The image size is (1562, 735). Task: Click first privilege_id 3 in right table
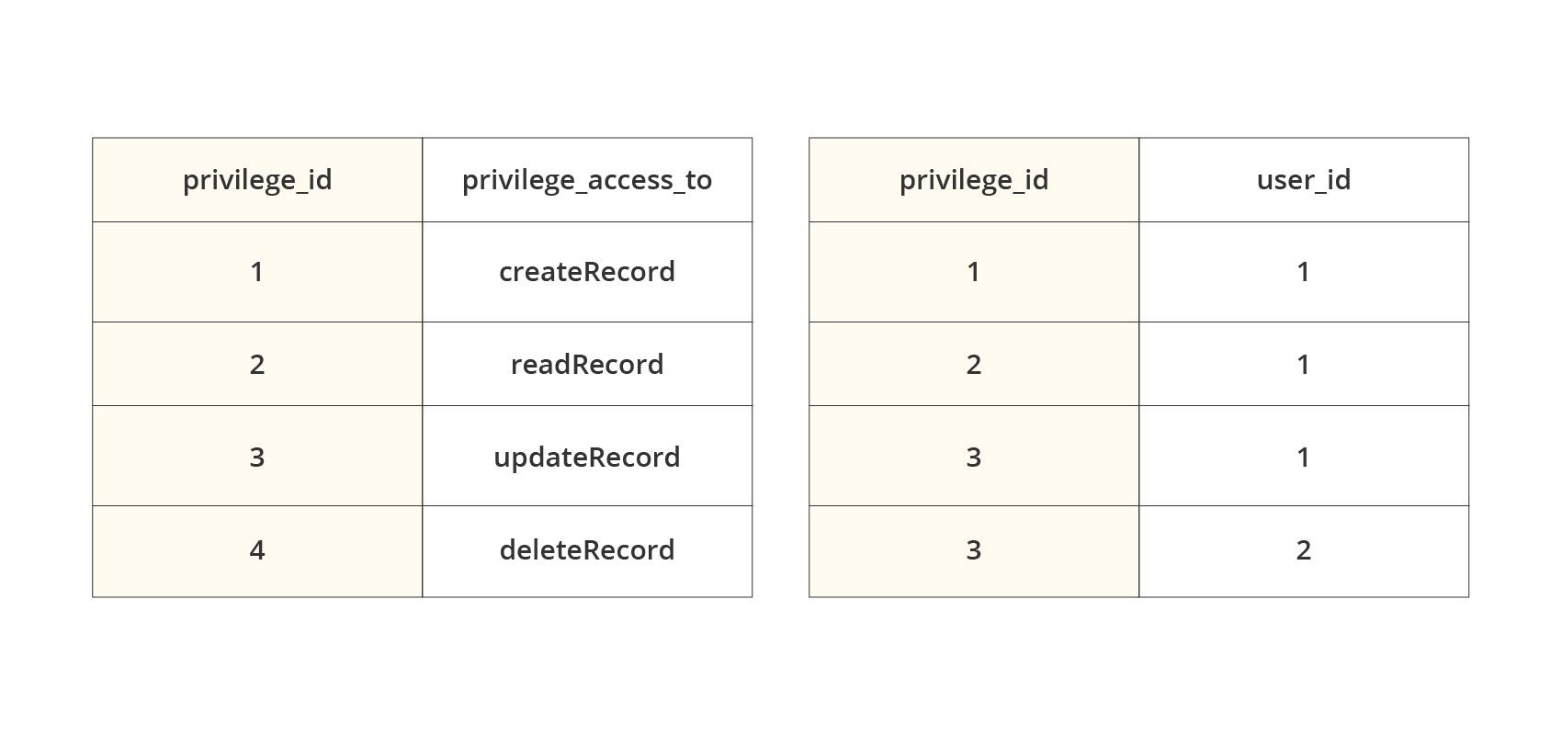974,456
